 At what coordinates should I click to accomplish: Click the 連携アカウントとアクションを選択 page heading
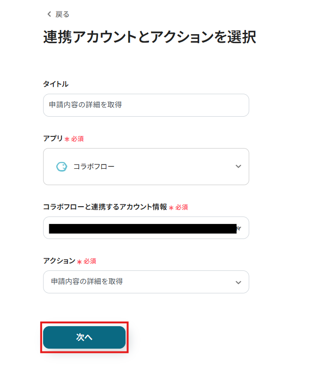click(149, 37)
